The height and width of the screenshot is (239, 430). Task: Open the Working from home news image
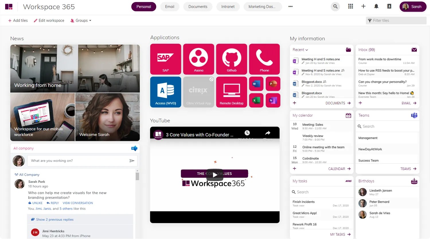75,69
